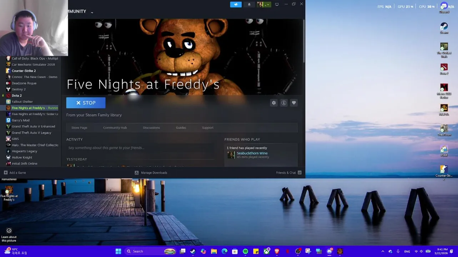Click the taskbar Search box

151,251
